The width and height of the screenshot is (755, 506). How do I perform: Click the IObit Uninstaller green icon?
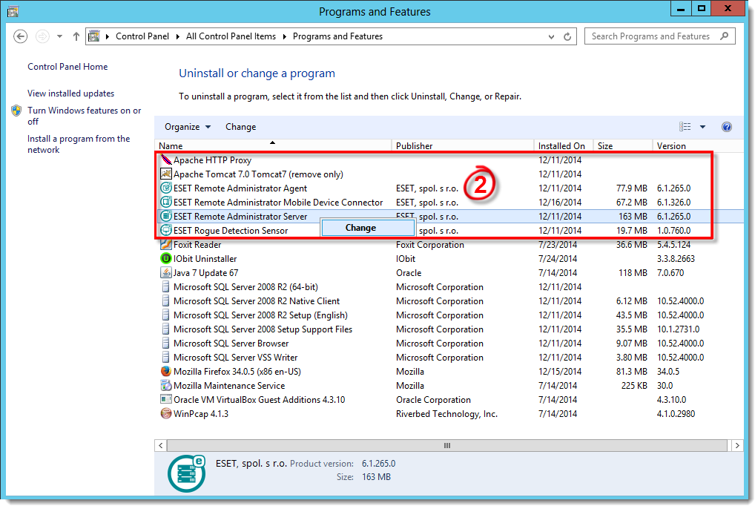coord(165,258)
